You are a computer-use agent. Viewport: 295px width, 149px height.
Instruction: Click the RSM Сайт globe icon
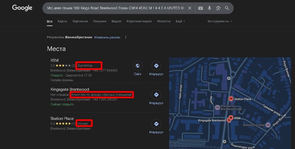[137, 66]
